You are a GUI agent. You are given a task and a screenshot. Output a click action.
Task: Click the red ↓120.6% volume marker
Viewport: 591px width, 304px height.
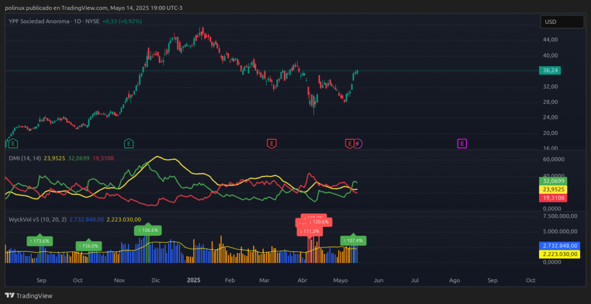coord(320,222)
